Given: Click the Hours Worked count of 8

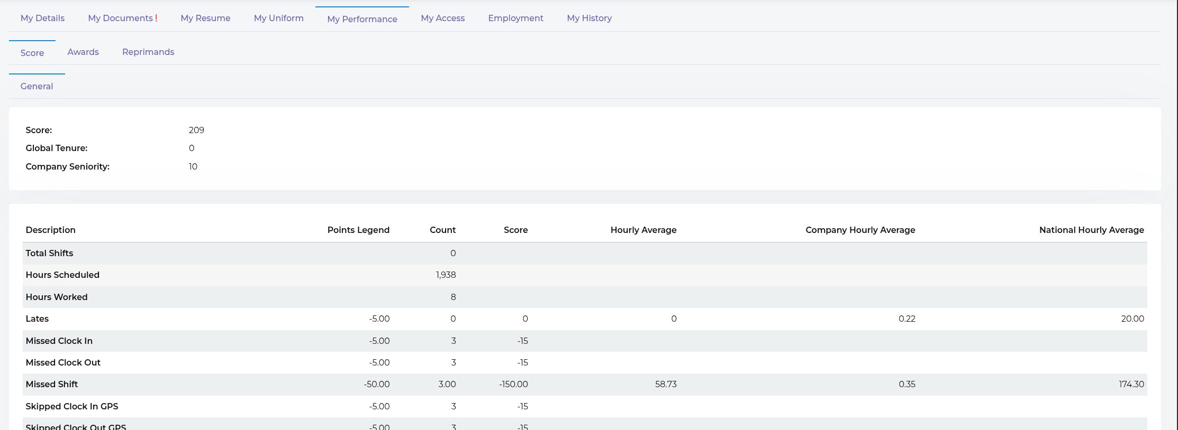Looking at the screenshot, I should tap(453, 297).
